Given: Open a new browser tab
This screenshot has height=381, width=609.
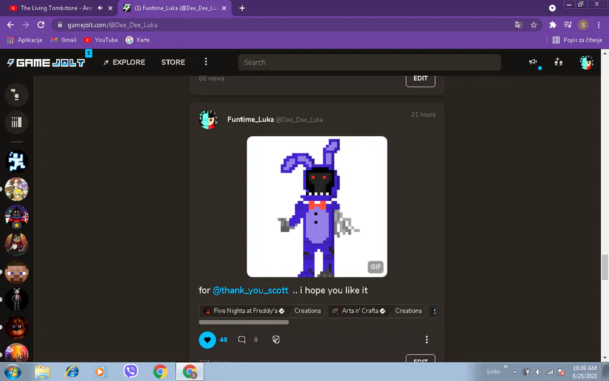Looking at the screenshot, I should click(x=242, y=7).
